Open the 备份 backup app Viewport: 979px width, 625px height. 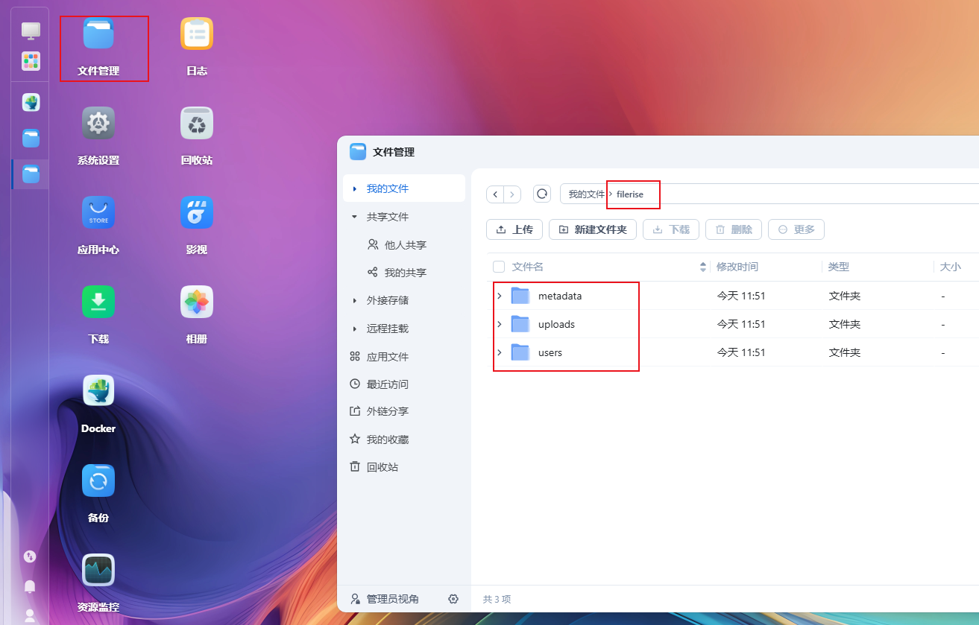(x=98, y=481)
